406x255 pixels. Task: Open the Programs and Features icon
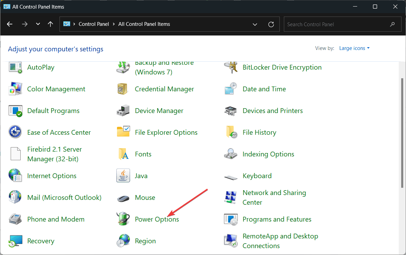pyautogui.click(x=231, y=220)
